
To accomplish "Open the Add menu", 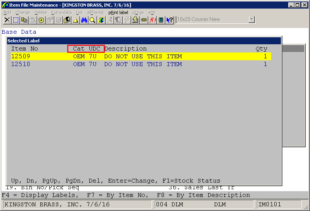I will pyautogui.click(x=7, y=12).
